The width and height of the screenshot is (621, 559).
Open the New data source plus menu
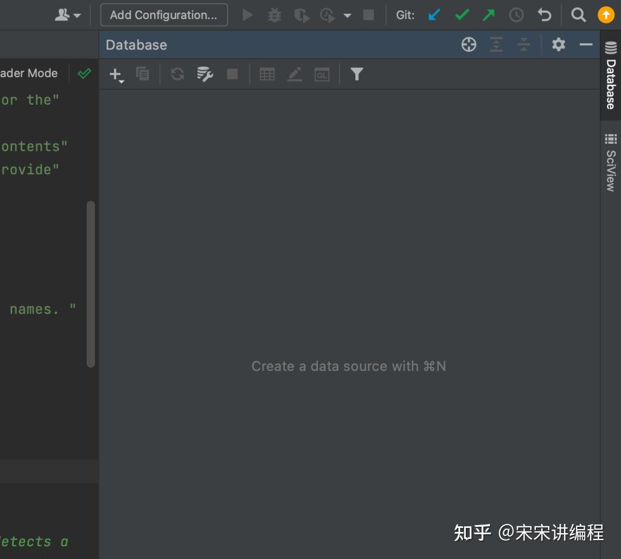(116, 75)
